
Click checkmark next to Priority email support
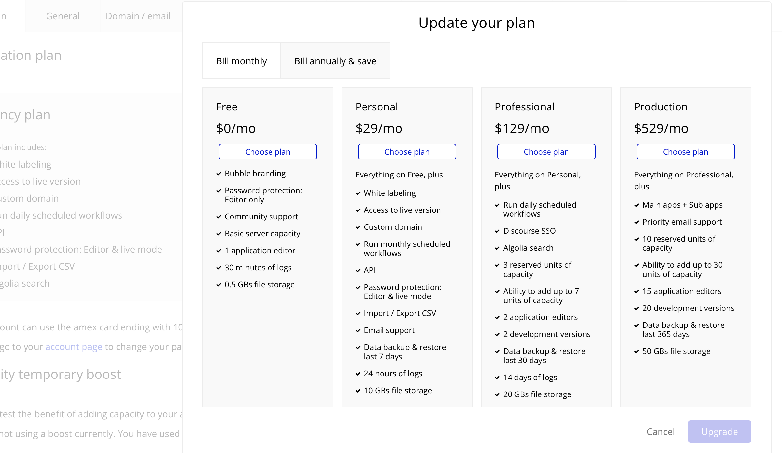(637, 222)
